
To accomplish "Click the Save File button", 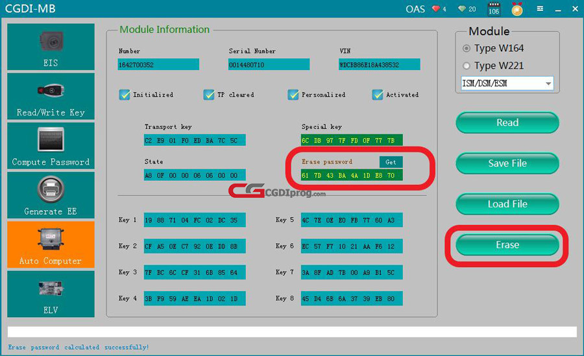I will (507, 163).
